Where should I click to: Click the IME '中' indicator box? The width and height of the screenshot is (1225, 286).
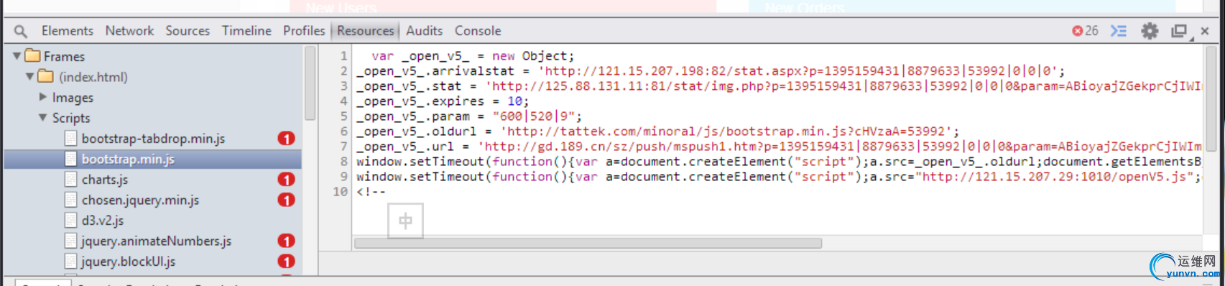point(405,221)
